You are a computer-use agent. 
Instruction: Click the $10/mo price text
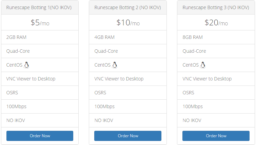pos(128,22)
